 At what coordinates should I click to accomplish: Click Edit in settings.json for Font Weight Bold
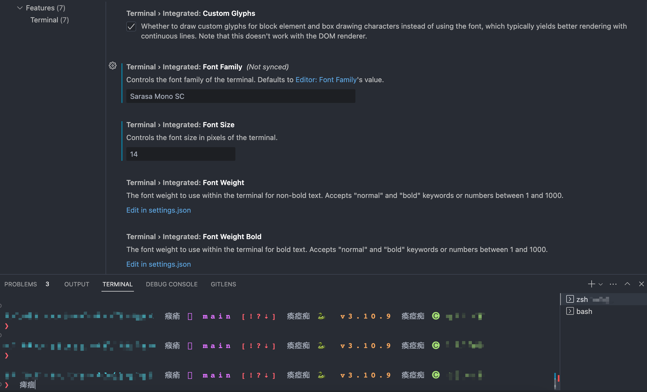pos(158,264)
